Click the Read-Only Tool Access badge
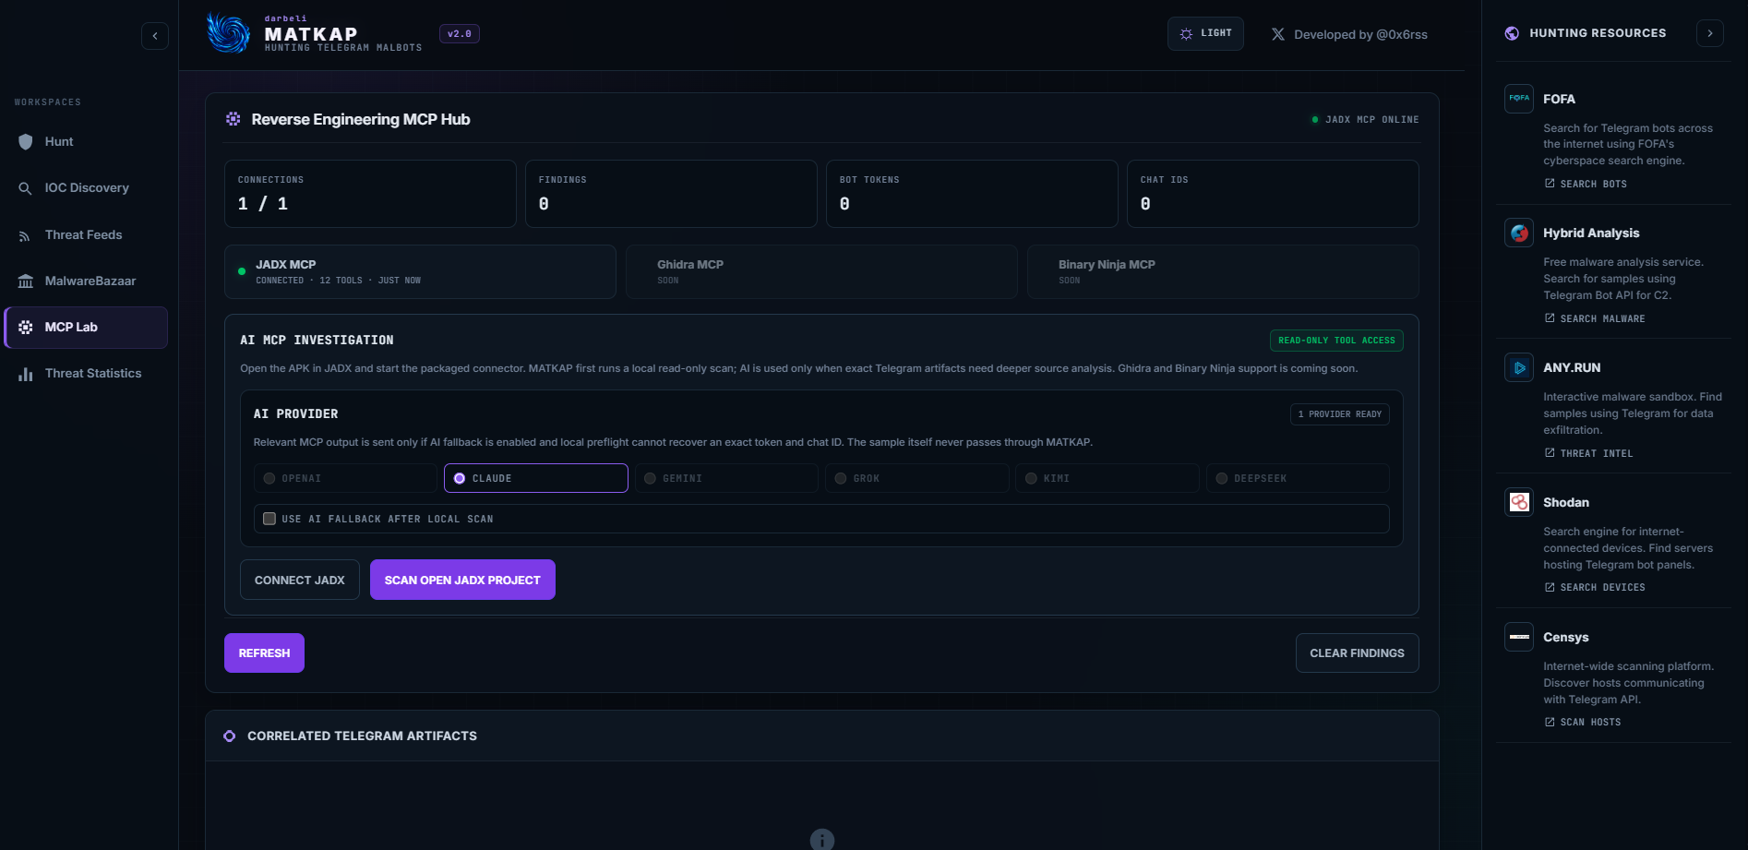The image size is (1748, 850). [x=1336, y=341]
